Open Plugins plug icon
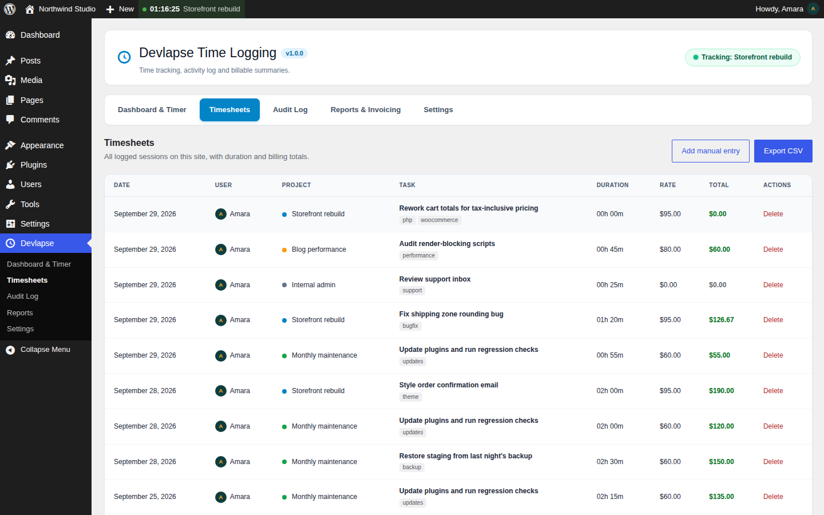824x515 pixels. pos(10,165)
